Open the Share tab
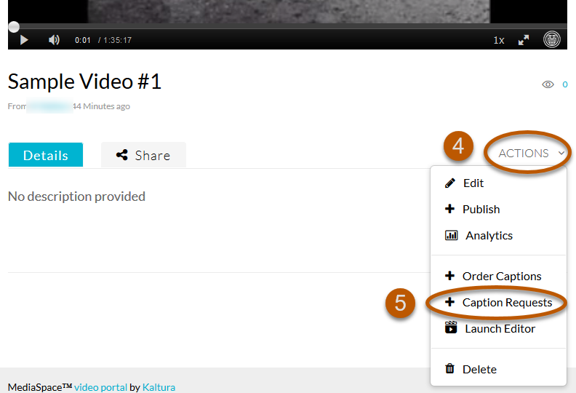The image size is (576, 393). 143,155
